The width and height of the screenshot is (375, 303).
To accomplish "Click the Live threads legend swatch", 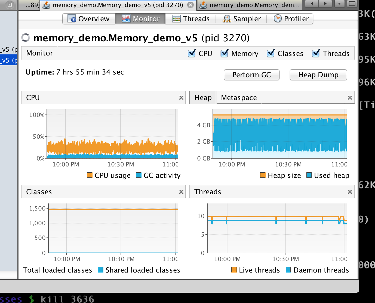I will (234, 270).
